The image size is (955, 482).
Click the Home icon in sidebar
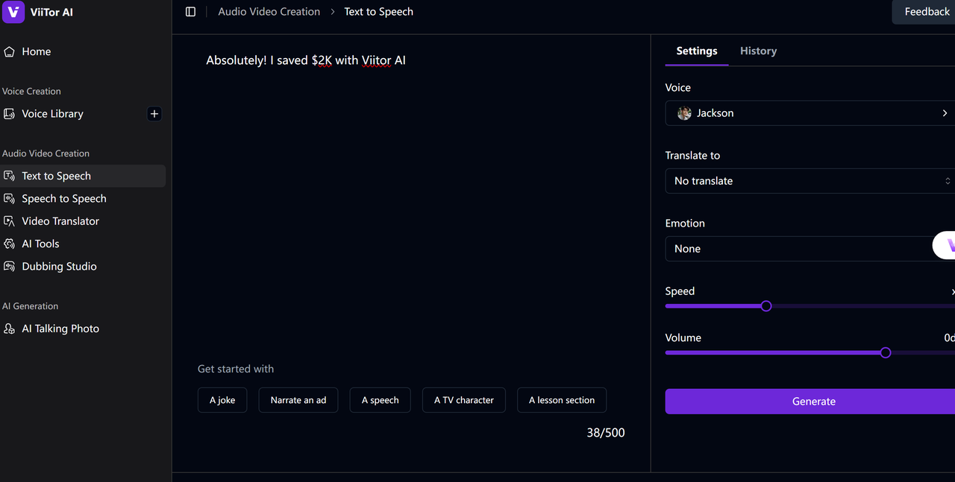pyautogui.click(x=10, y=51)
